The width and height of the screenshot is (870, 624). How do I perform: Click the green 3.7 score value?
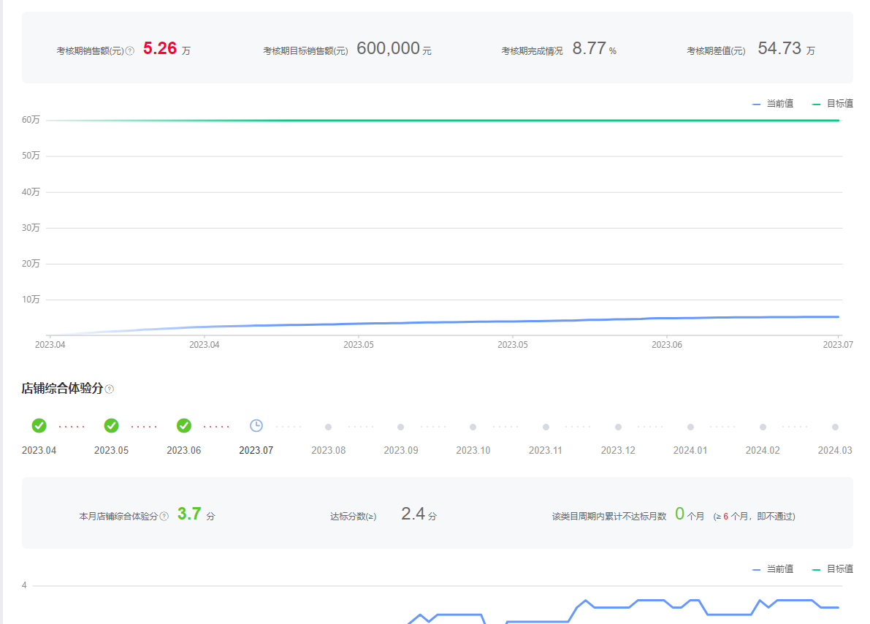click(189, 514)
